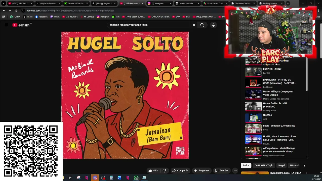This screenshot has height=181, width=322.
Task: Dislike the video with thumbs down
Action: pyautogui.click(x=164, y=170)
